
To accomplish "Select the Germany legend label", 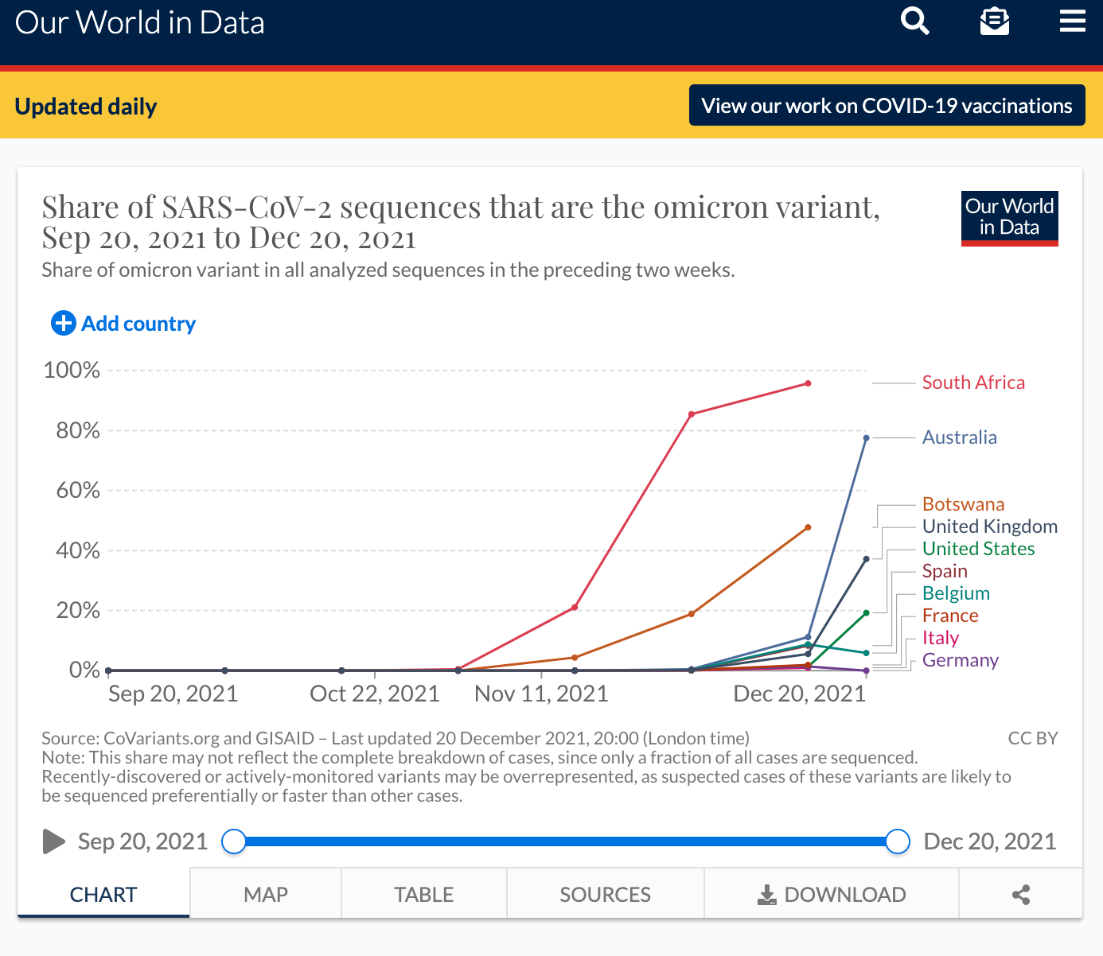I will point(961,660).
